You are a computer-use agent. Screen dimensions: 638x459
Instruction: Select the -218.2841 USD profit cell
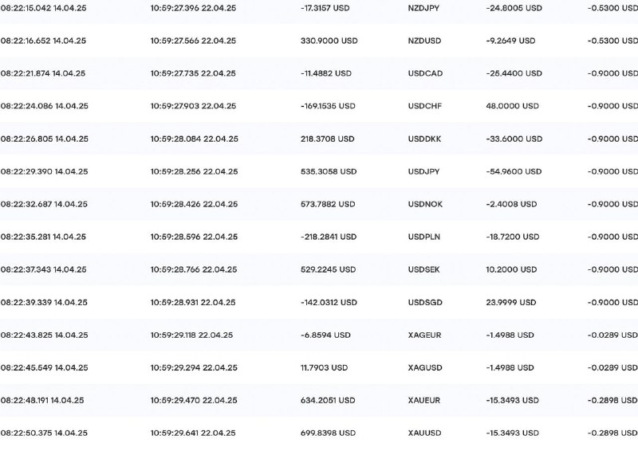click(329, 237)
